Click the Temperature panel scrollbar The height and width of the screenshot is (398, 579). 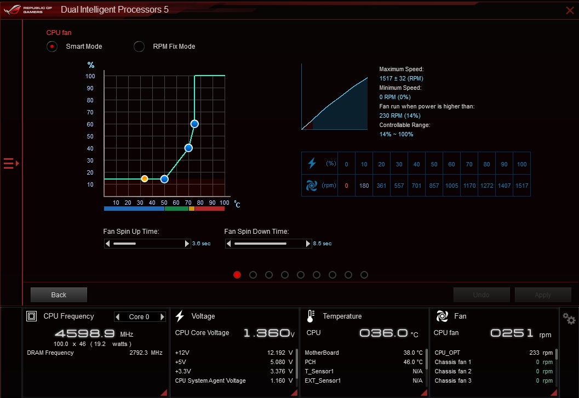427,359
